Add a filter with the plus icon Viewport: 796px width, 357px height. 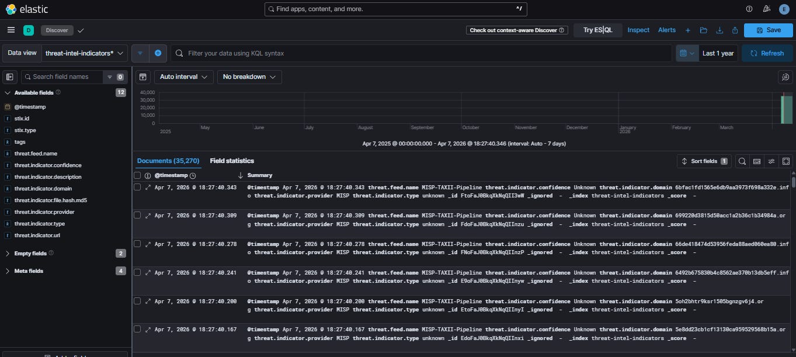(x=158, y=53)
